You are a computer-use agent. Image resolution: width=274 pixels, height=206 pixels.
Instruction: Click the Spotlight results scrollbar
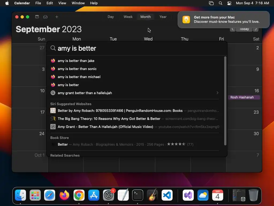(225, 101)
